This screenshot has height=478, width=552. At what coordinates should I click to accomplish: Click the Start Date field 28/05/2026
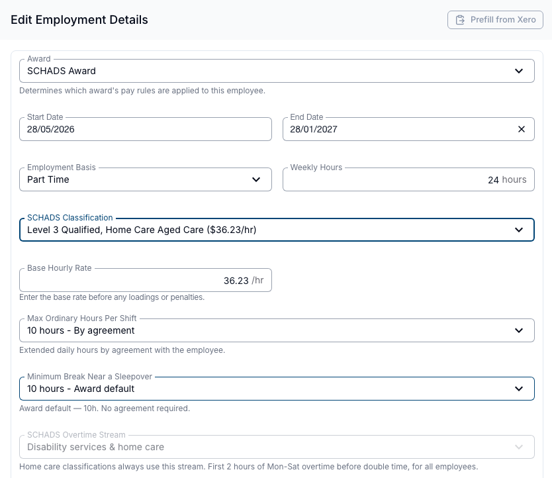[x=146, y=129]
